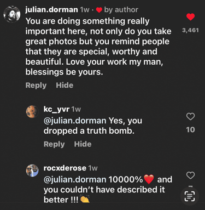Hide kc_yvr's comment
The width and height of the screenshot is (205, 210).
click(x=83, y=144)
